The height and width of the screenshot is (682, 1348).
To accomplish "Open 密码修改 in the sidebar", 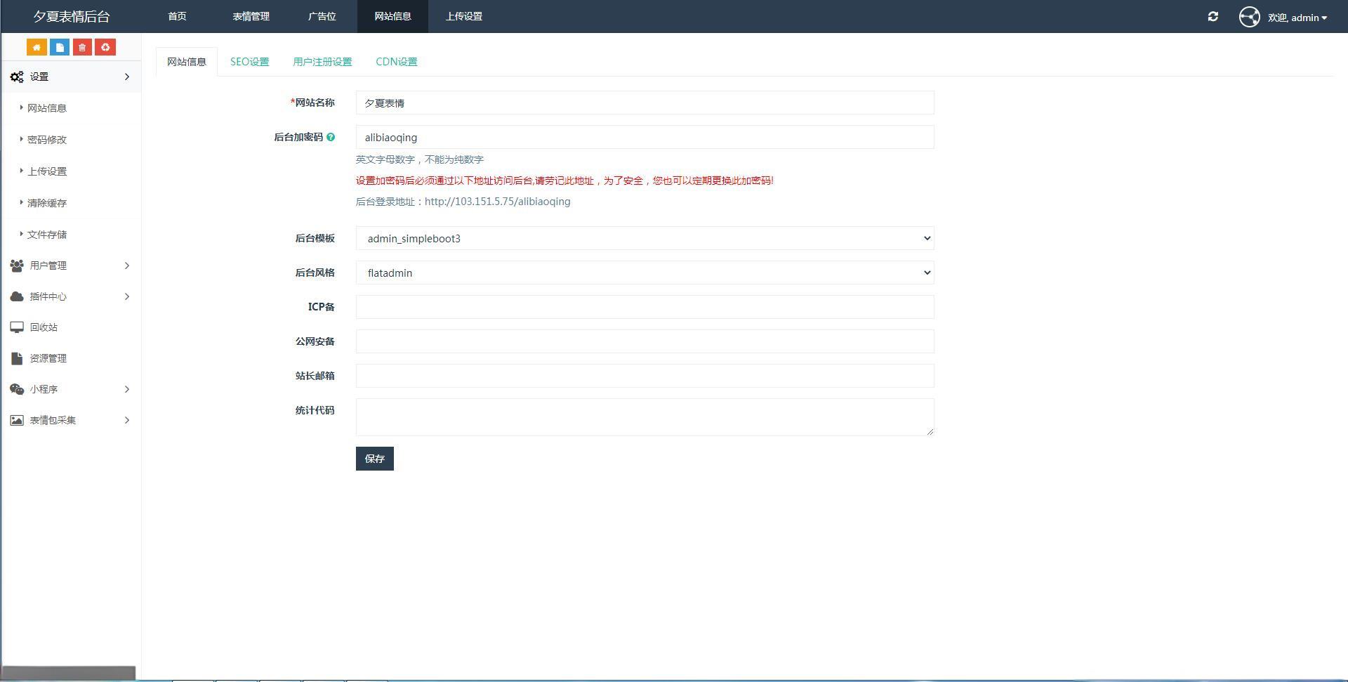I will tap(47, 140).
